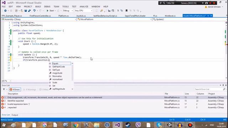The height and width of the screenshot is (128, 228).
Task: Click the camera icon in recorder bar
Action: point(207,3)
